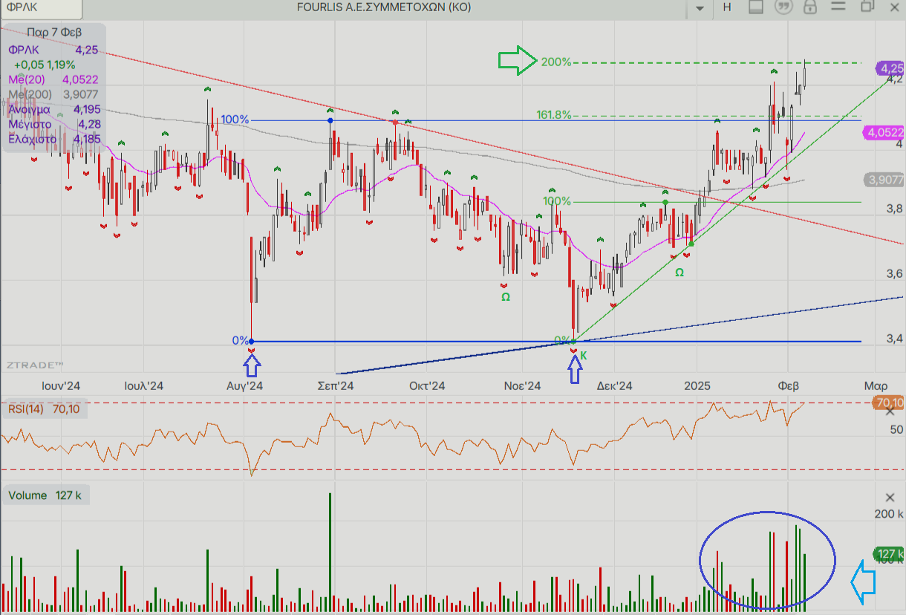Select the 161.8% Fibonacci level label
The width and height of the screenshot is (906, 615).
coord(554,115)
